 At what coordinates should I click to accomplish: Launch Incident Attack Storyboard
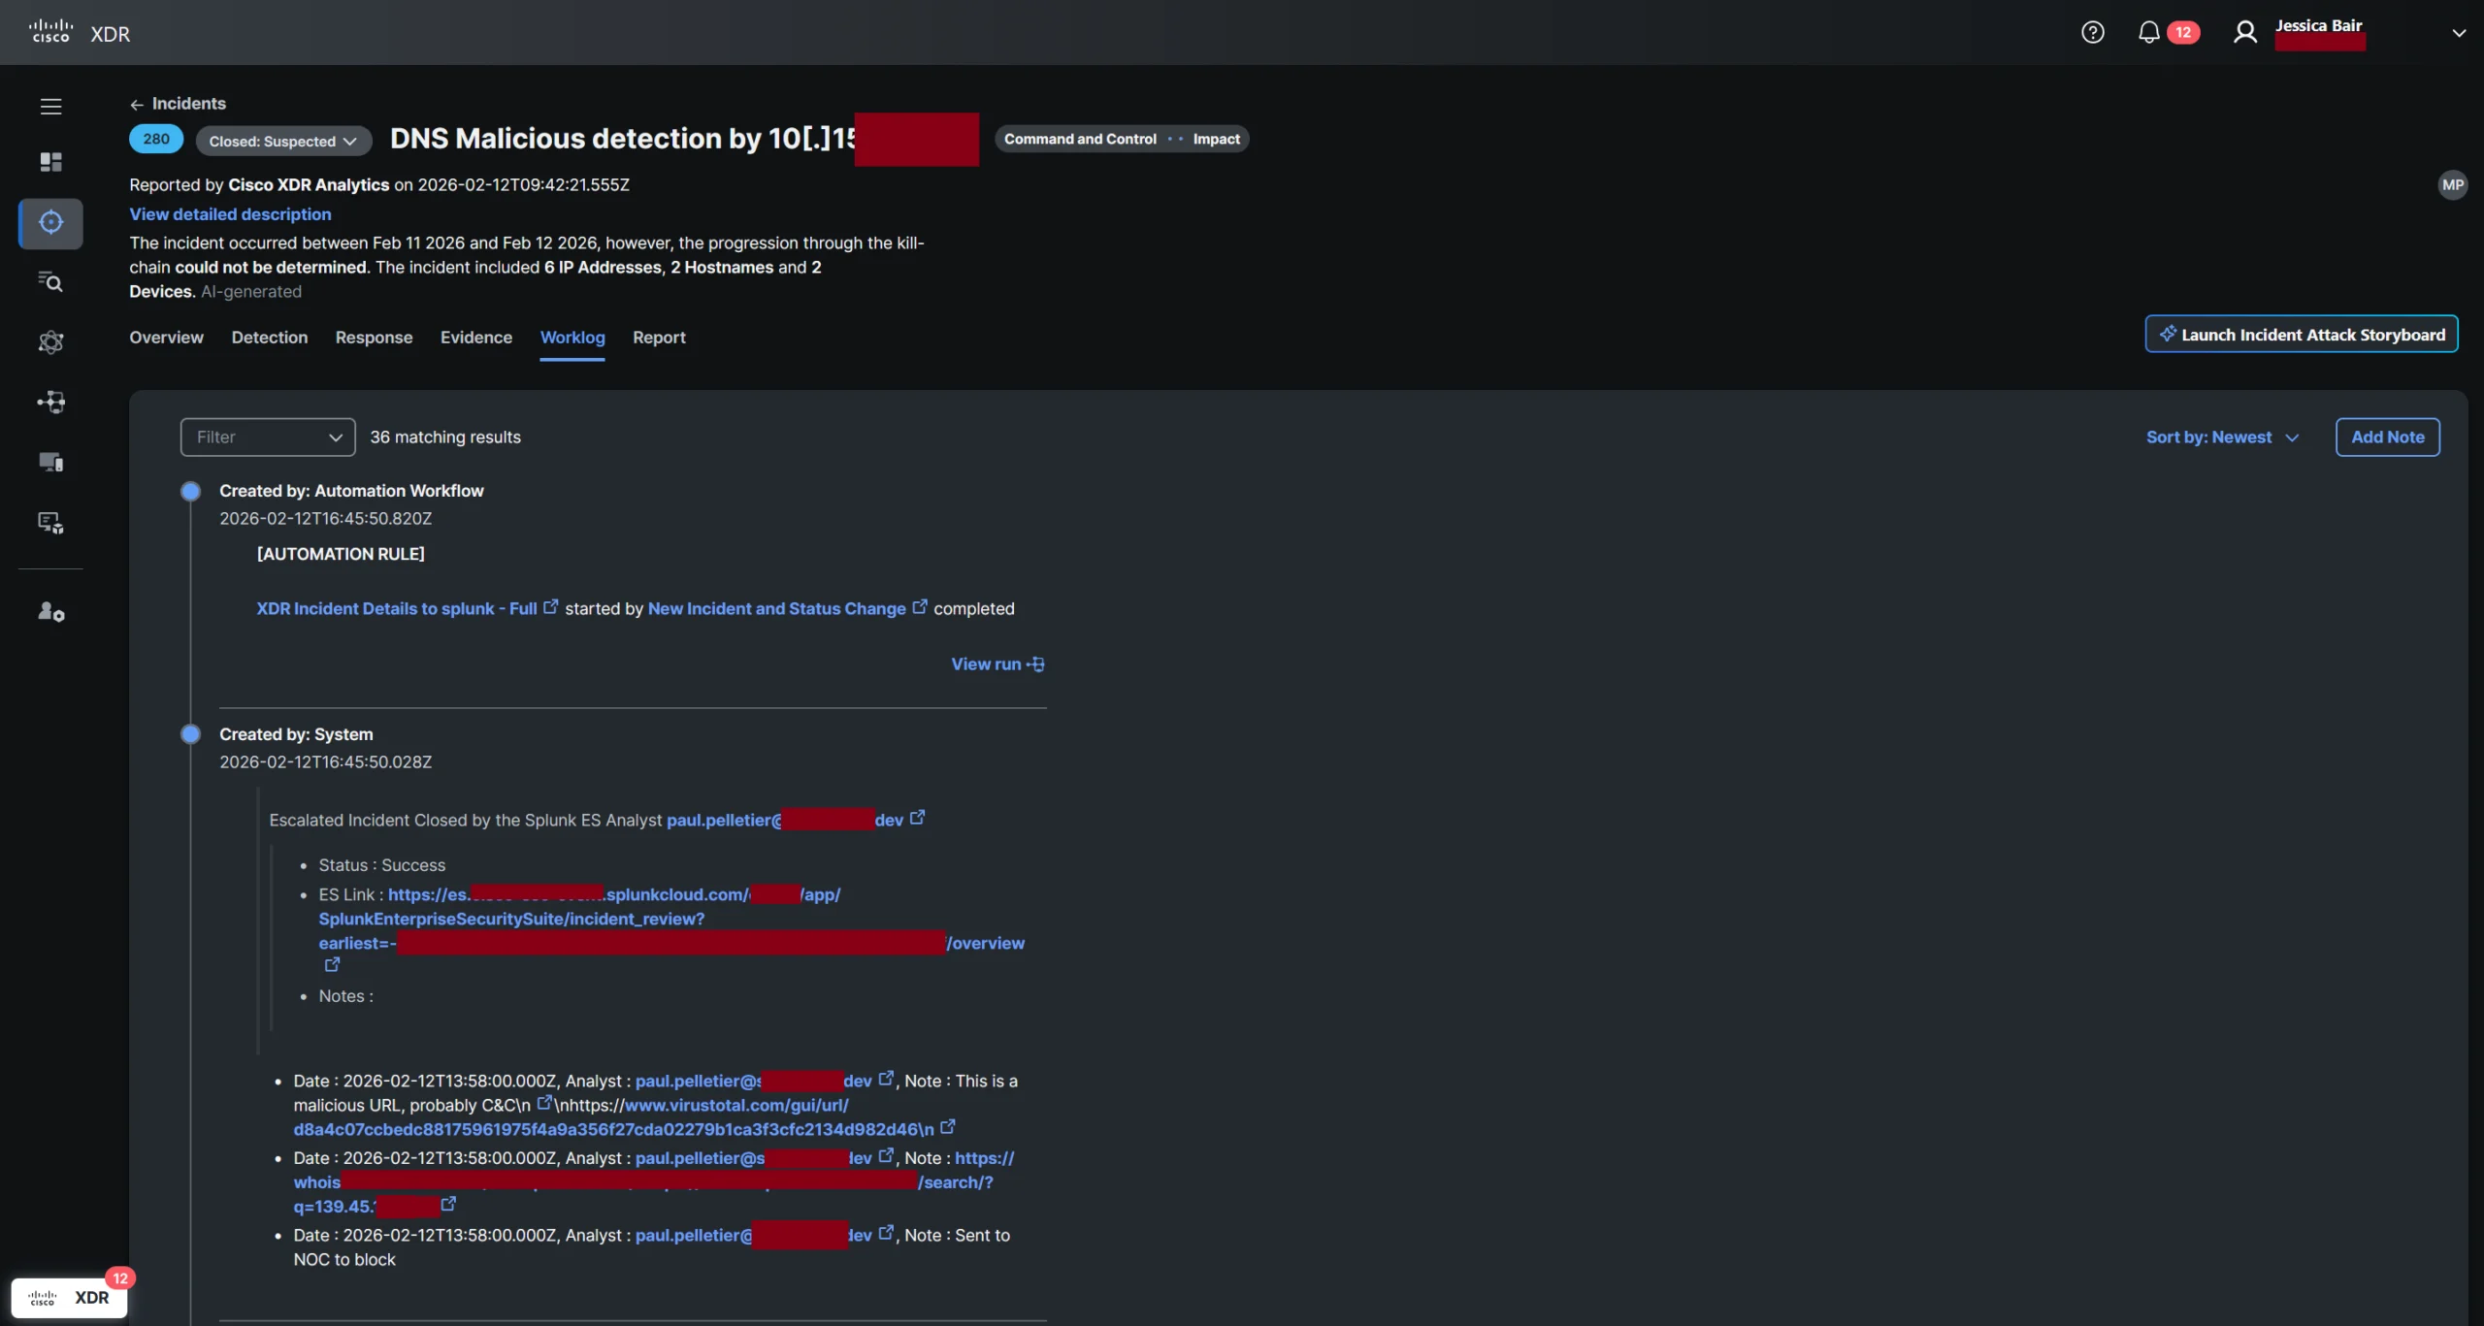click(x=2301, y=335)
